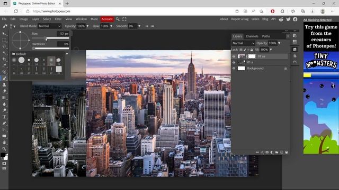The height and width of the screenshot is (190, 339).
Task: Click Ad blocking detected link
Action: (x=317, y=20)
